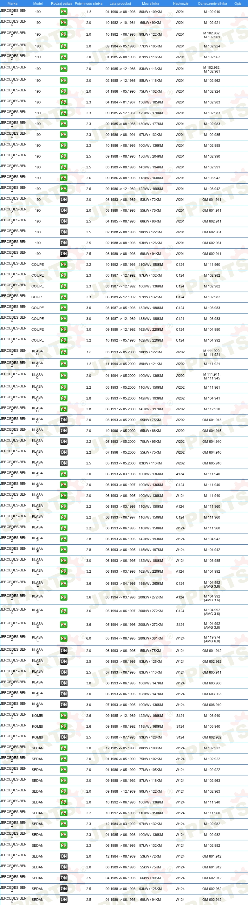Click the Opis column header
The image size is (248, 905).
[238, 4]
